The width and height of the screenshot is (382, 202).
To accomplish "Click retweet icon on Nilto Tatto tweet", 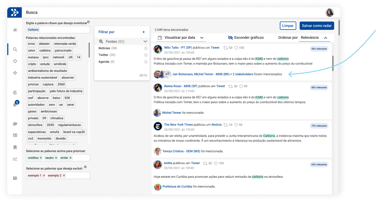I will [226, 48].
